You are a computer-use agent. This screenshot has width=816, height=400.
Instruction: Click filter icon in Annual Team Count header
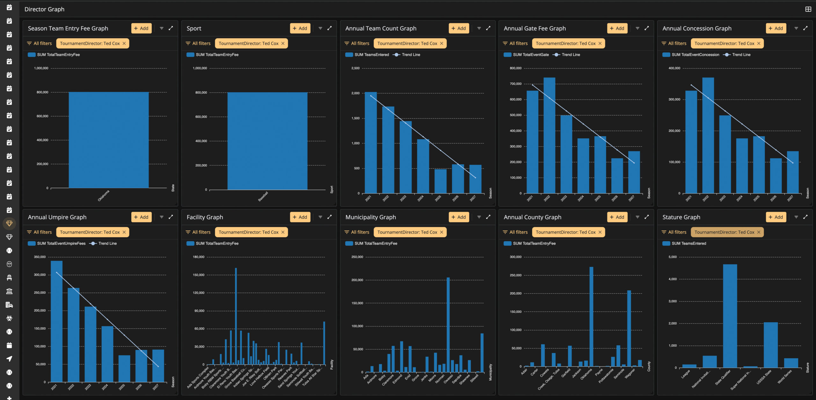(x=479, y=28)
